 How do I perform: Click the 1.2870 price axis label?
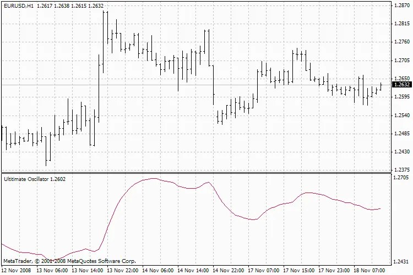tap(401, 5)
